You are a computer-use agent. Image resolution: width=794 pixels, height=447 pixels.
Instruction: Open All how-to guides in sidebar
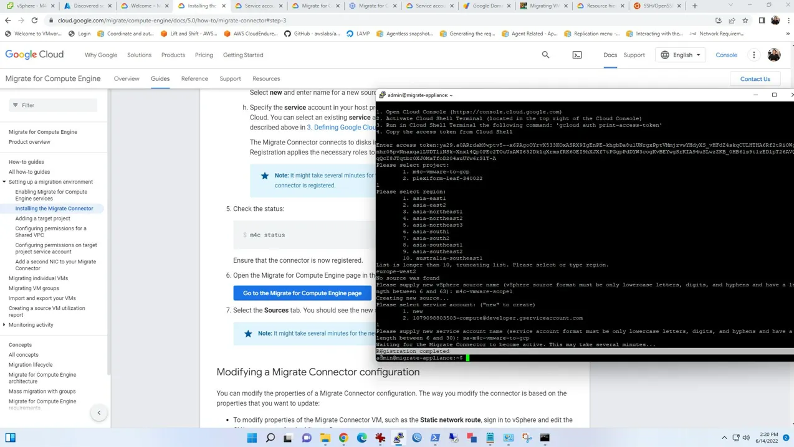(29, 172)
